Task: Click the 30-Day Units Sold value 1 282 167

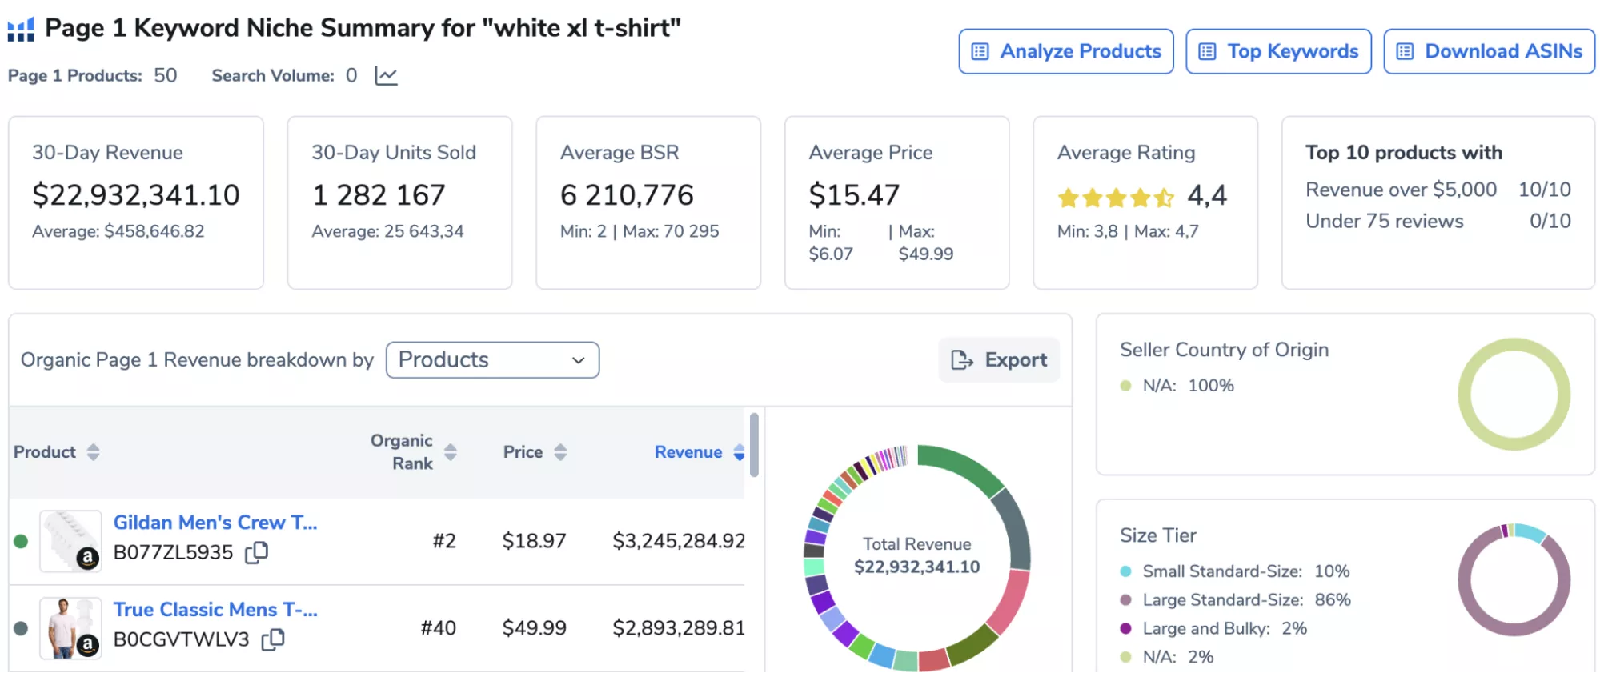Action: pyautogui.click(x=379, y=195)
